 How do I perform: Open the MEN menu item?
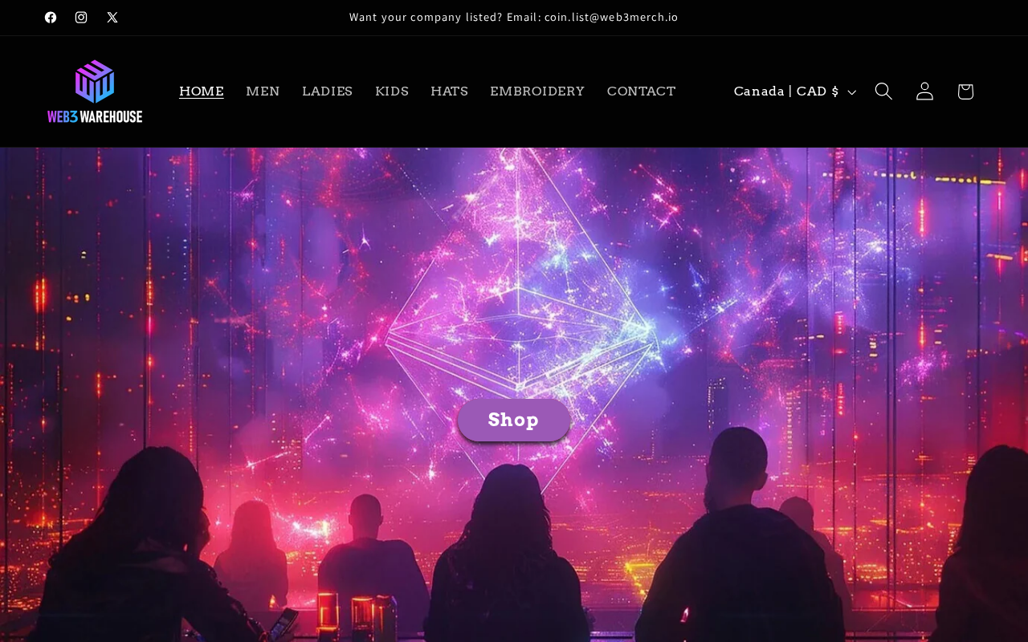coord(263,91)
